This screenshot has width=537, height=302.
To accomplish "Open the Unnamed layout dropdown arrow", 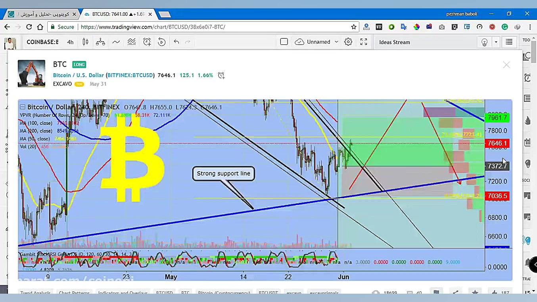I will tap(336, 42).
